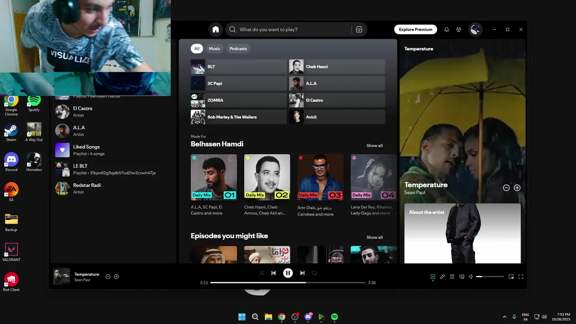Adjust the volume slider

490,277
